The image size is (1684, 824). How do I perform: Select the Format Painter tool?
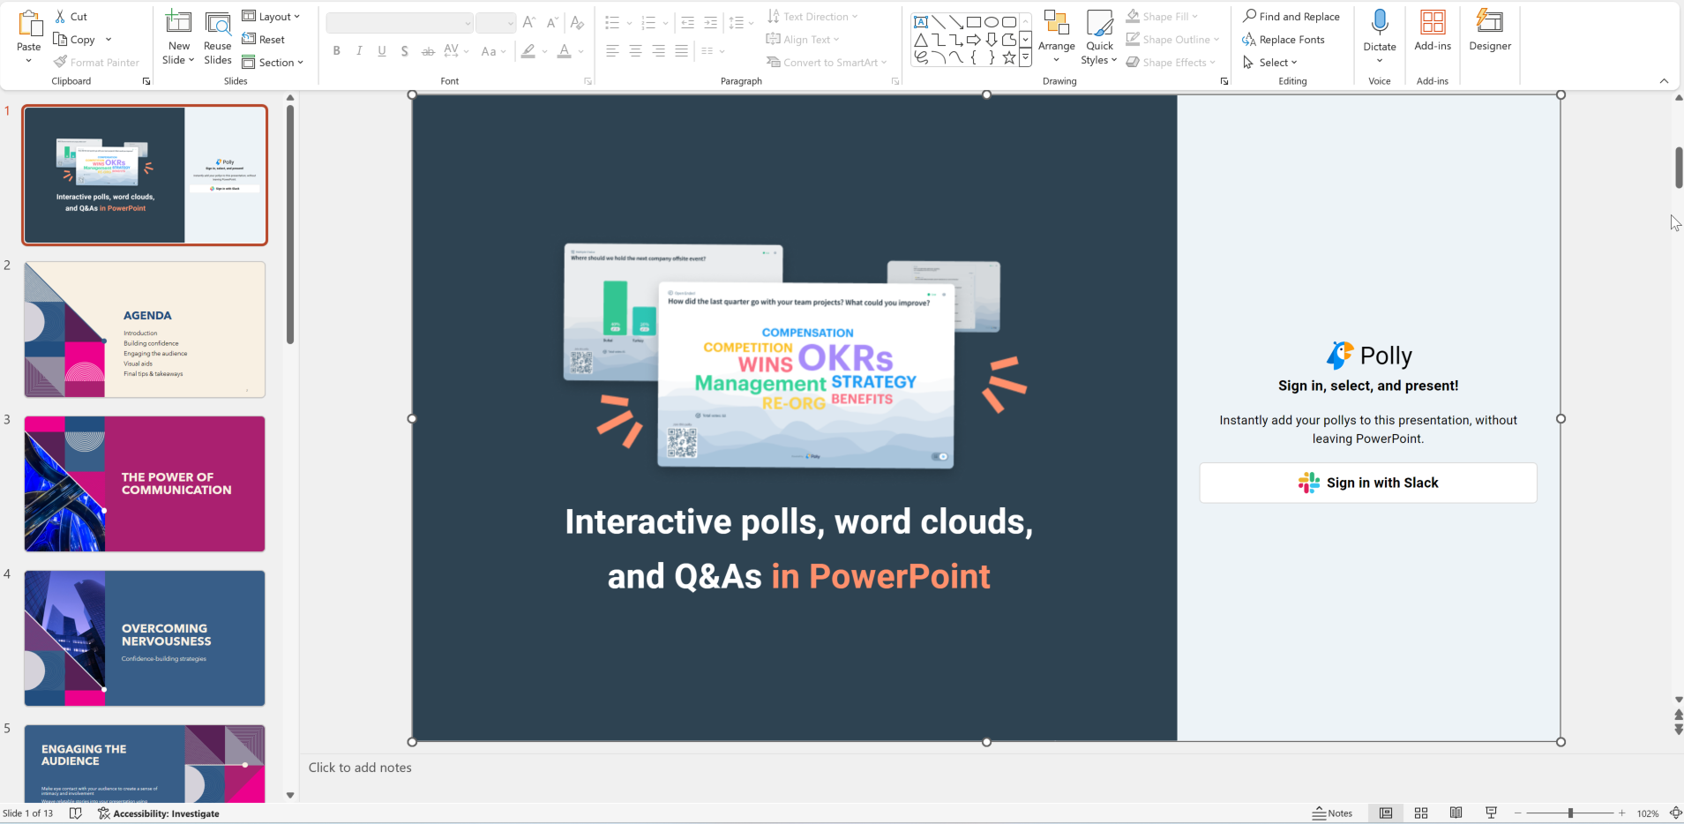[x=97, y=62]
